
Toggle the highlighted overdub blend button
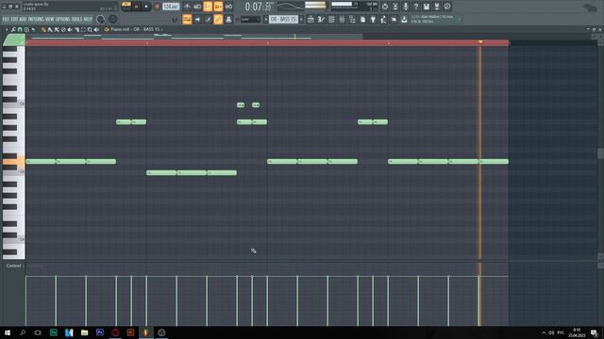[x=218, y=7]
